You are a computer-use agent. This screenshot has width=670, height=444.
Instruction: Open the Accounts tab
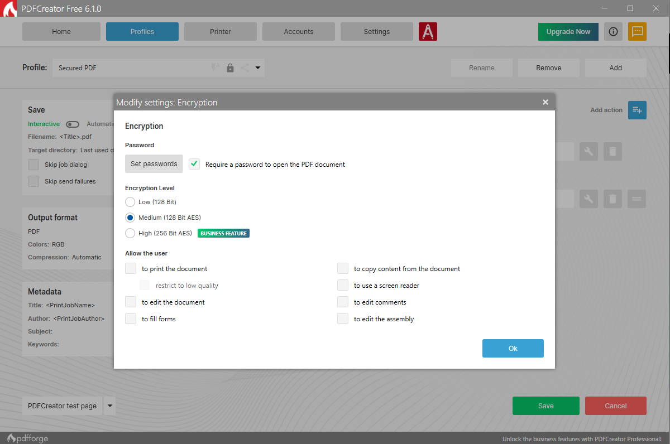coord(299,32)
